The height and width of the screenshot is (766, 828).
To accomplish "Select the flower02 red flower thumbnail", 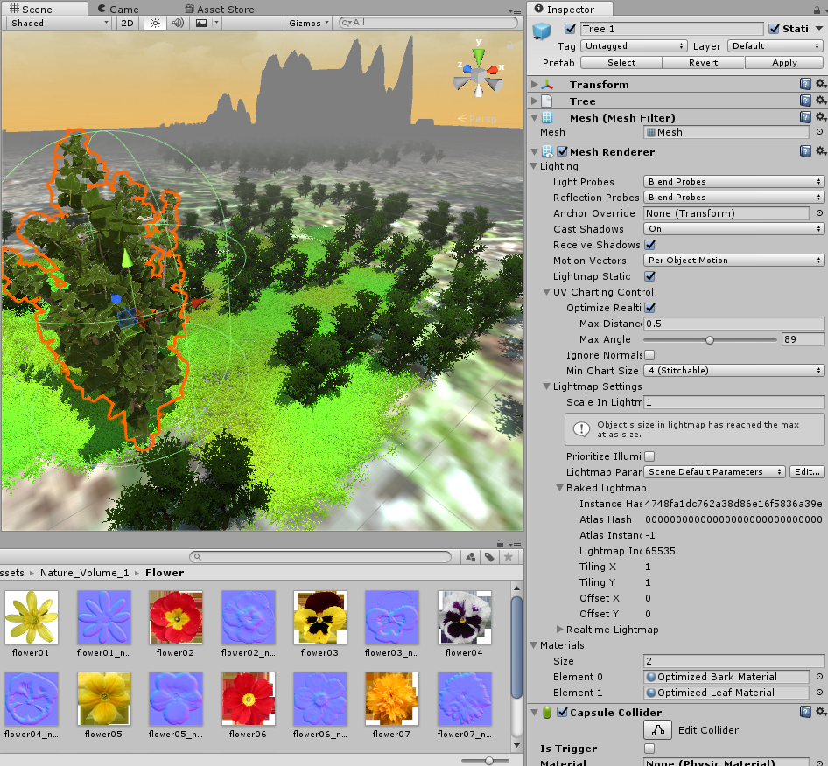I will tap(175, 617).
